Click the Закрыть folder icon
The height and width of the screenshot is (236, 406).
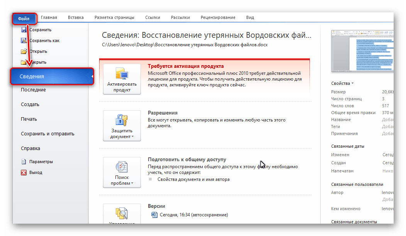[x=24, y=62]
